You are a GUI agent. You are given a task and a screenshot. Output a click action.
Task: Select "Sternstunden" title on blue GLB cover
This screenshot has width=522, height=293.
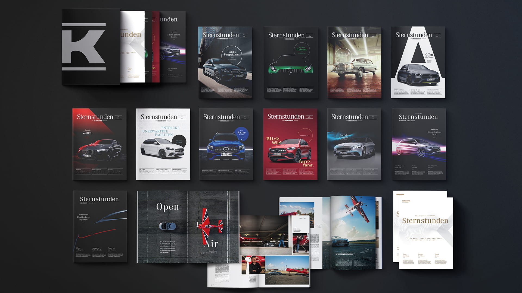(221, 117)
